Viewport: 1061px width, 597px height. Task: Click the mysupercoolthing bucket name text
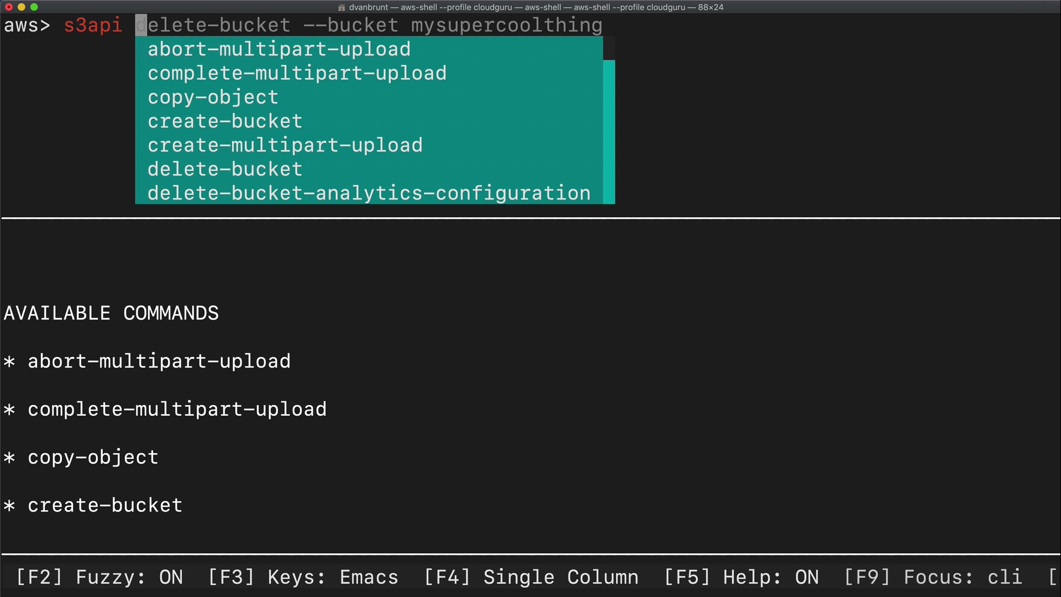pos(506,25)
